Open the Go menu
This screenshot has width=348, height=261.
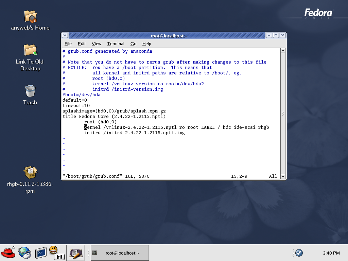click(133, 44)
